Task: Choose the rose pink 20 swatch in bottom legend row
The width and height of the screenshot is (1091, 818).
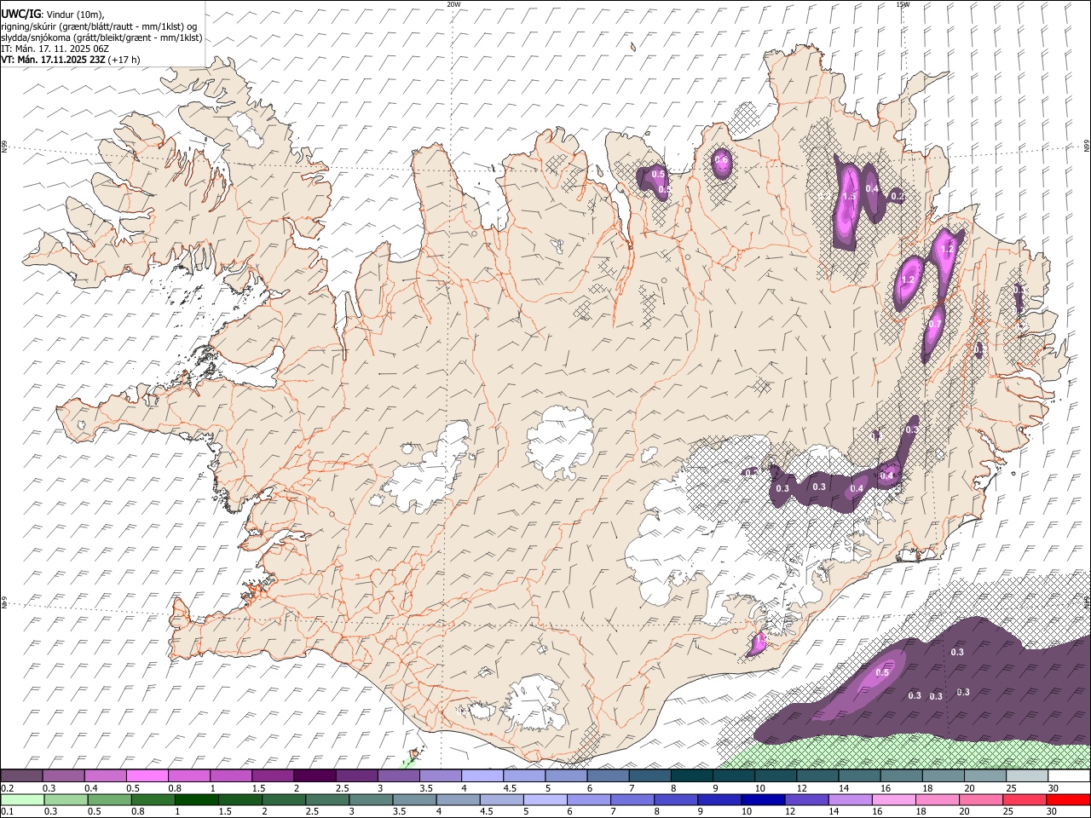Action: tap(981, 800)
